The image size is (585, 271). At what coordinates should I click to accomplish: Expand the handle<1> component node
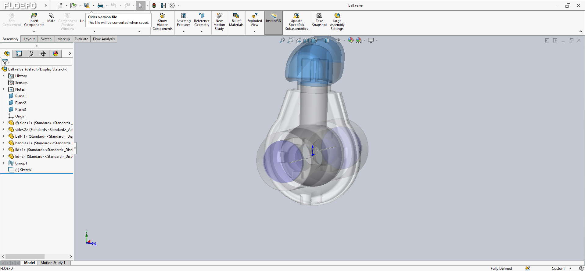(x=4, y=143)
